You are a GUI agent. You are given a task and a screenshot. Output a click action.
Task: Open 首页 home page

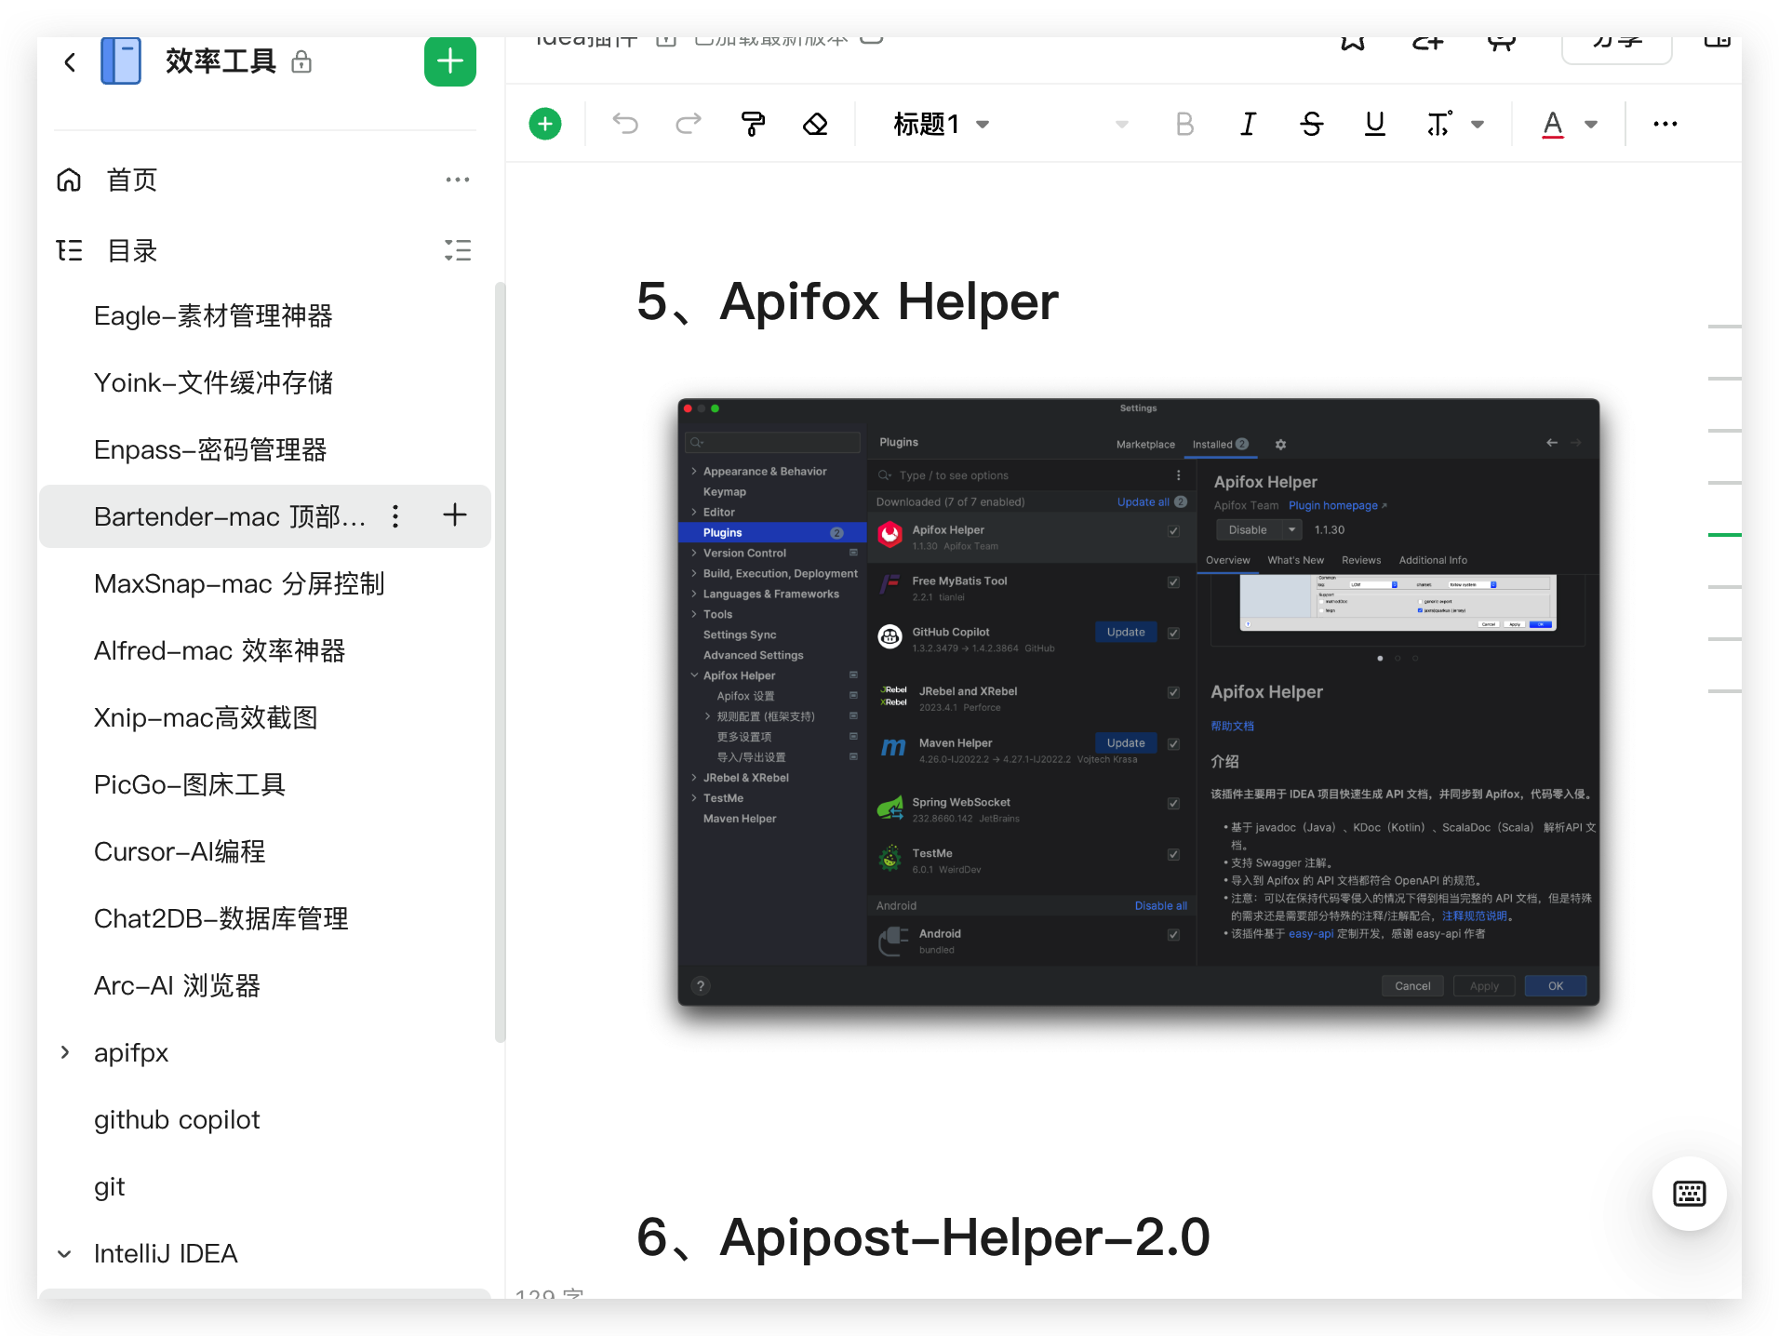tap(132, 180)
